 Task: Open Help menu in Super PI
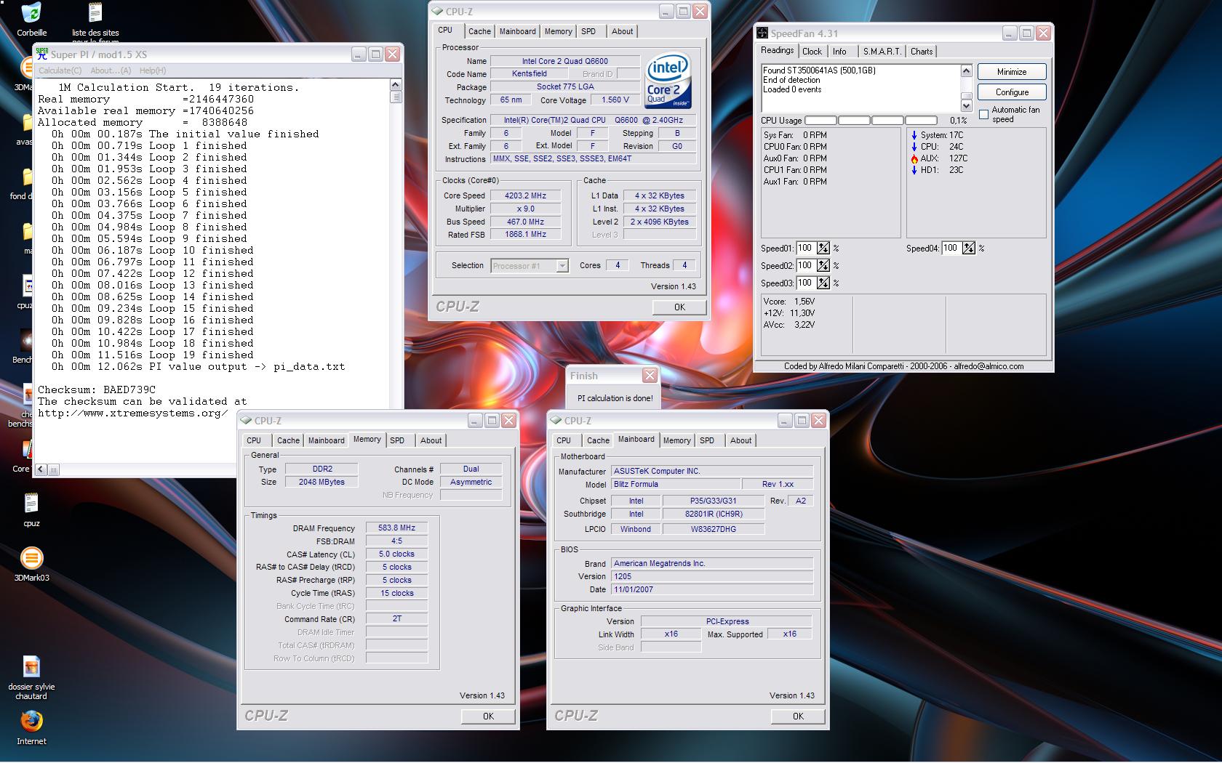click(x=153, y=70)
